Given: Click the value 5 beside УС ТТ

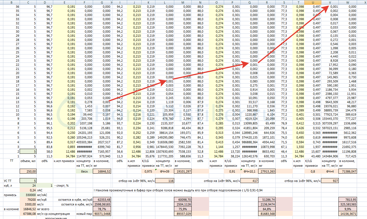Looking at the screenshot, I should tap(28, 181).
